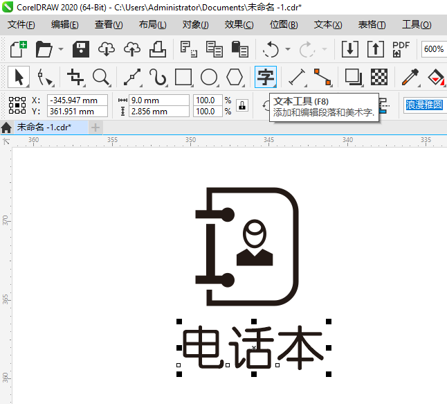Select the Polygon tool
447x404 pixels.
click(x=235, y=77)
